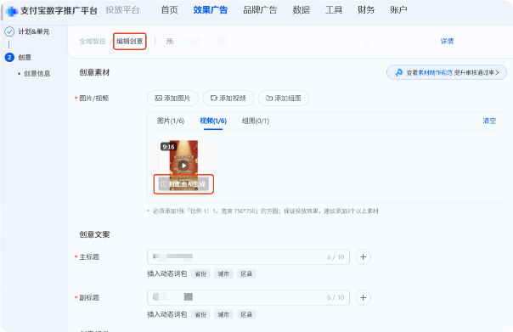The width and height of the screenshot is (513, 332).
Task: Open the 账户 menu
Action: [398, 10]
